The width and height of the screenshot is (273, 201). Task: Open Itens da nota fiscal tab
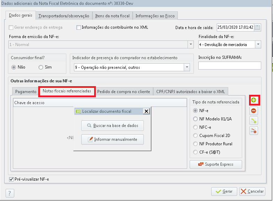[112, 16]
